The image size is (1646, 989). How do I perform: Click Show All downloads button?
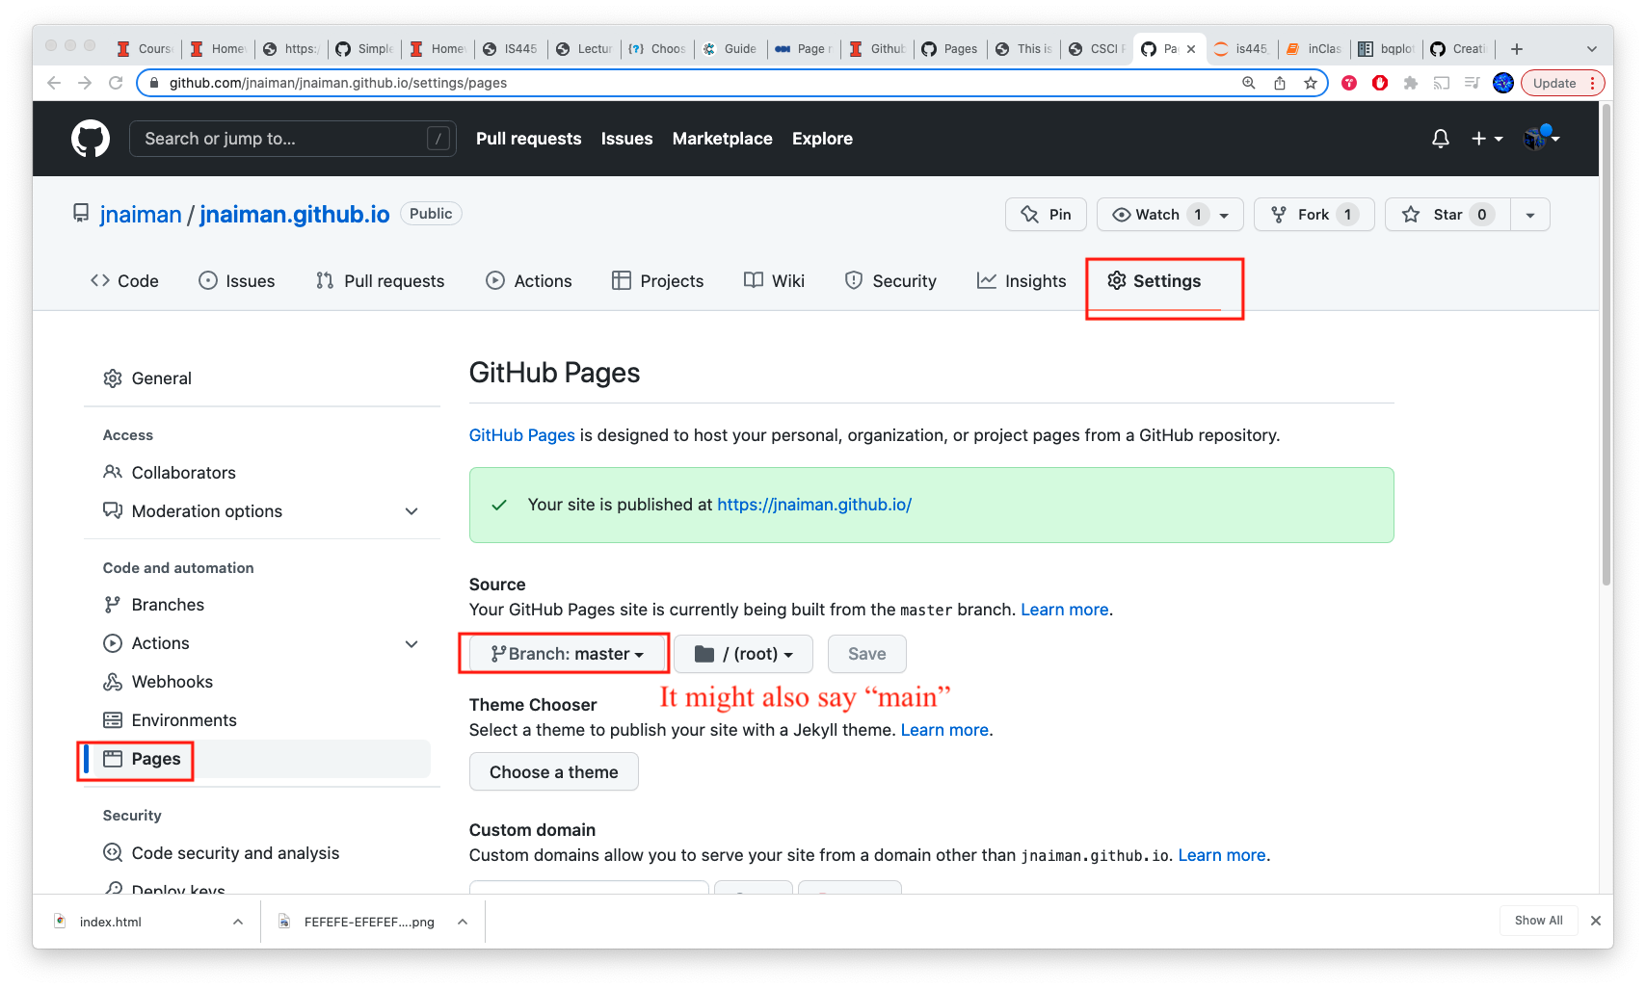(1539, 921)
